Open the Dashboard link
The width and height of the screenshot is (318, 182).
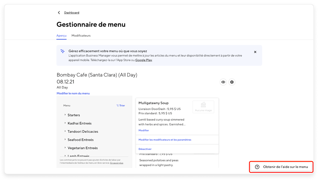(72, 13)
